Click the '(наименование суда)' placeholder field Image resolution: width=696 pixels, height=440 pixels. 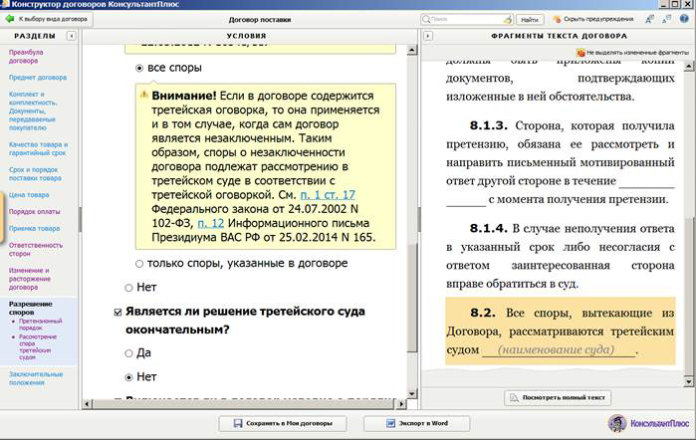559,349
